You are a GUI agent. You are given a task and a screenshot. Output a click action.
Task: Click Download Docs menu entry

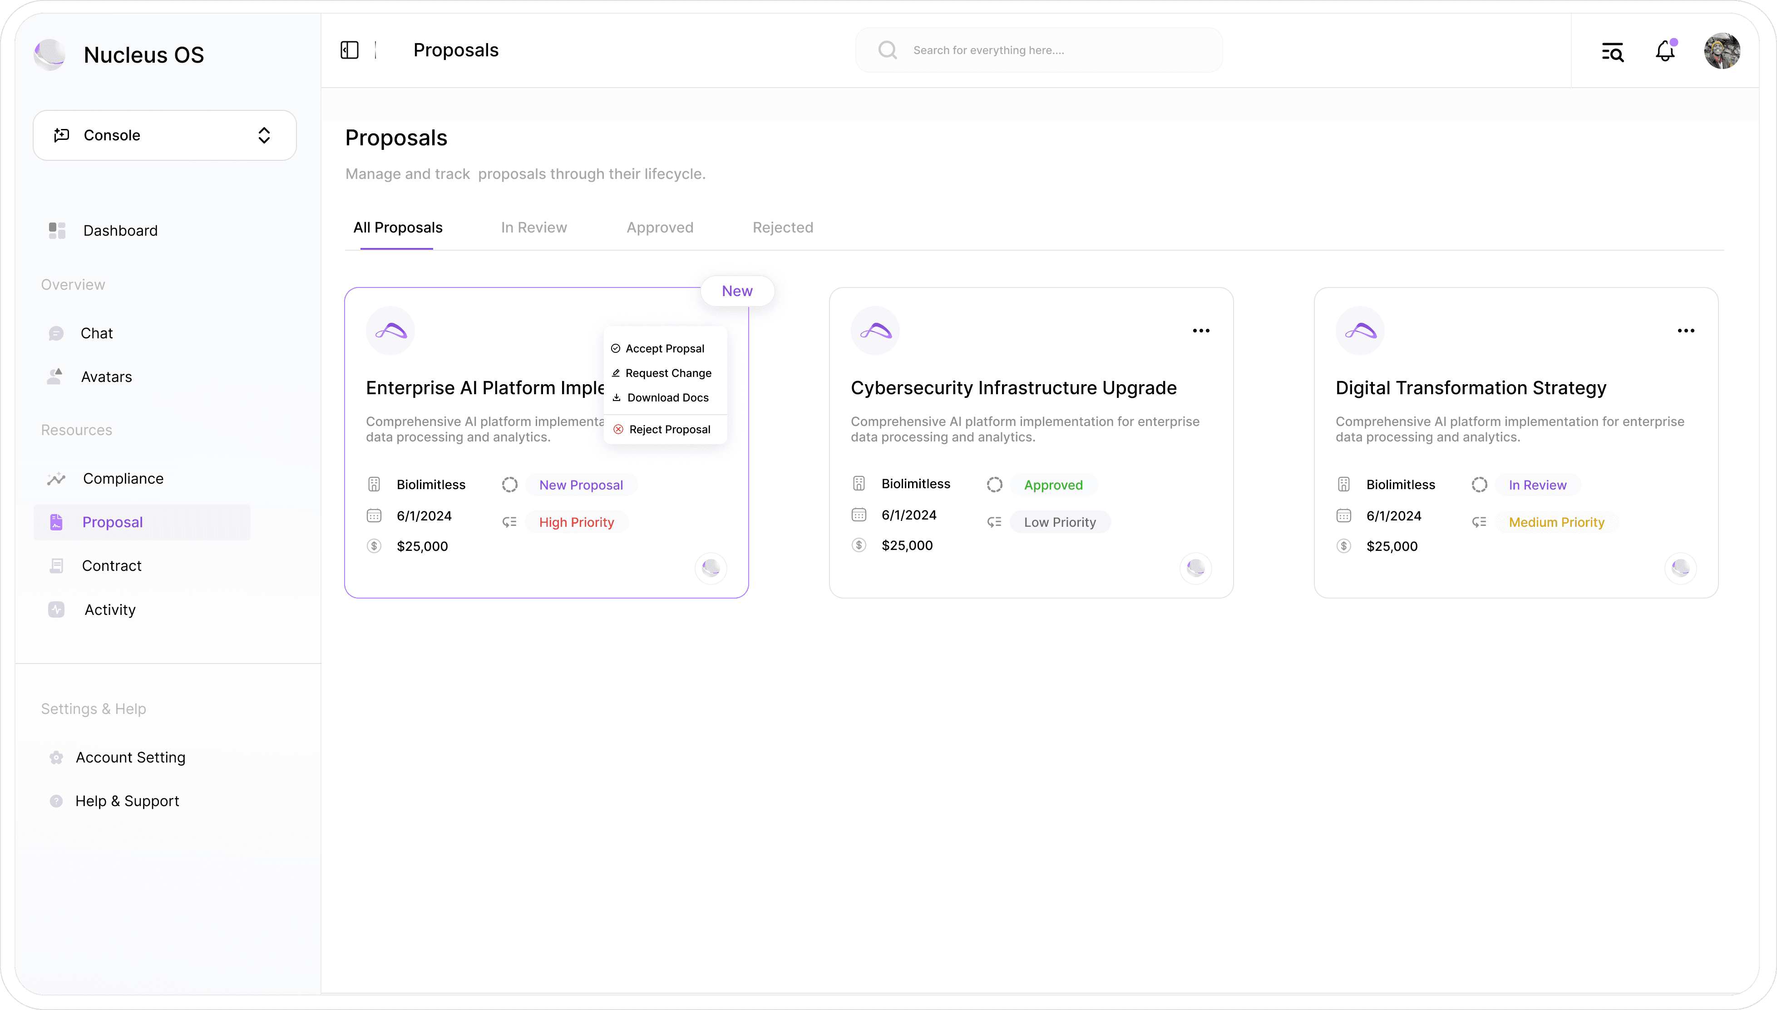(x=667, y=397)
